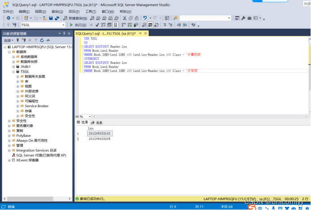Toggle include client statistics icon

coord(136,25)
